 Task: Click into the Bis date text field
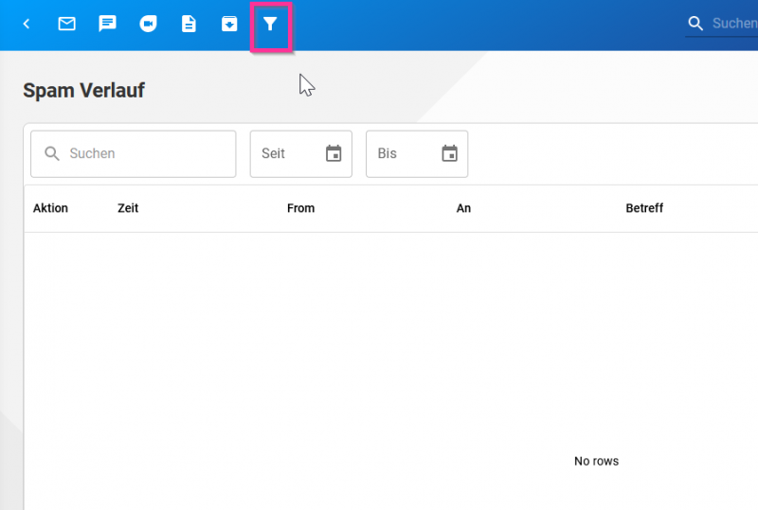(x=398, y=153)
